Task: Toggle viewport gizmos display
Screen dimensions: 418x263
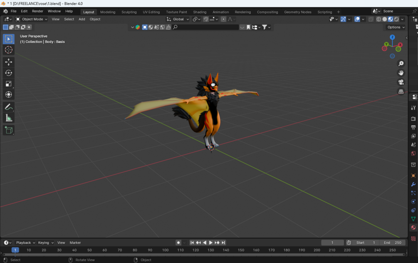Action: [343, 19]
